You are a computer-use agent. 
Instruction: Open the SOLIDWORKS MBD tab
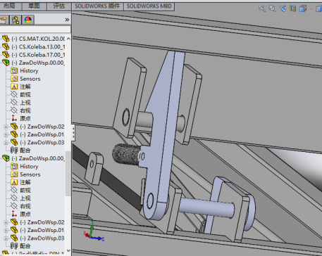tap(149, 6)
